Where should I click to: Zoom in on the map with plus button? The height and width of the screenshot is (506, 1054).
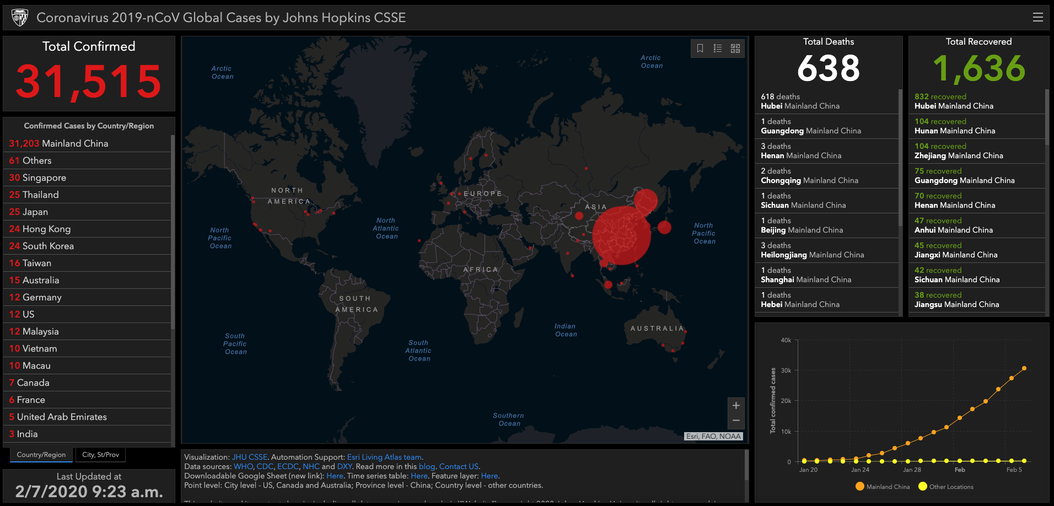(736, 406)
